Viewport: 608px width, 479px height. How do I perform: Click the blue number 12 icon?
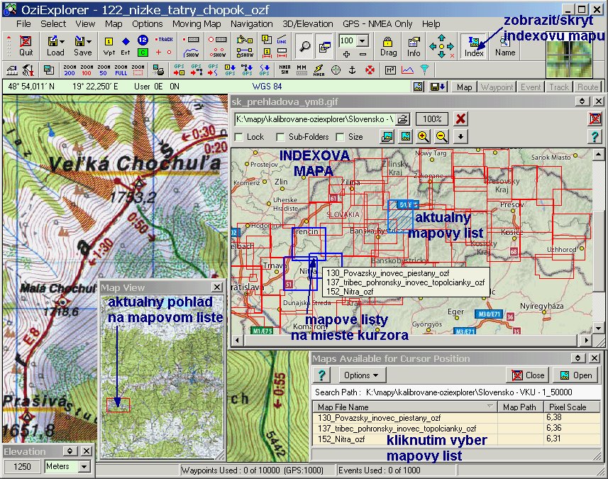tap(143, 40)
